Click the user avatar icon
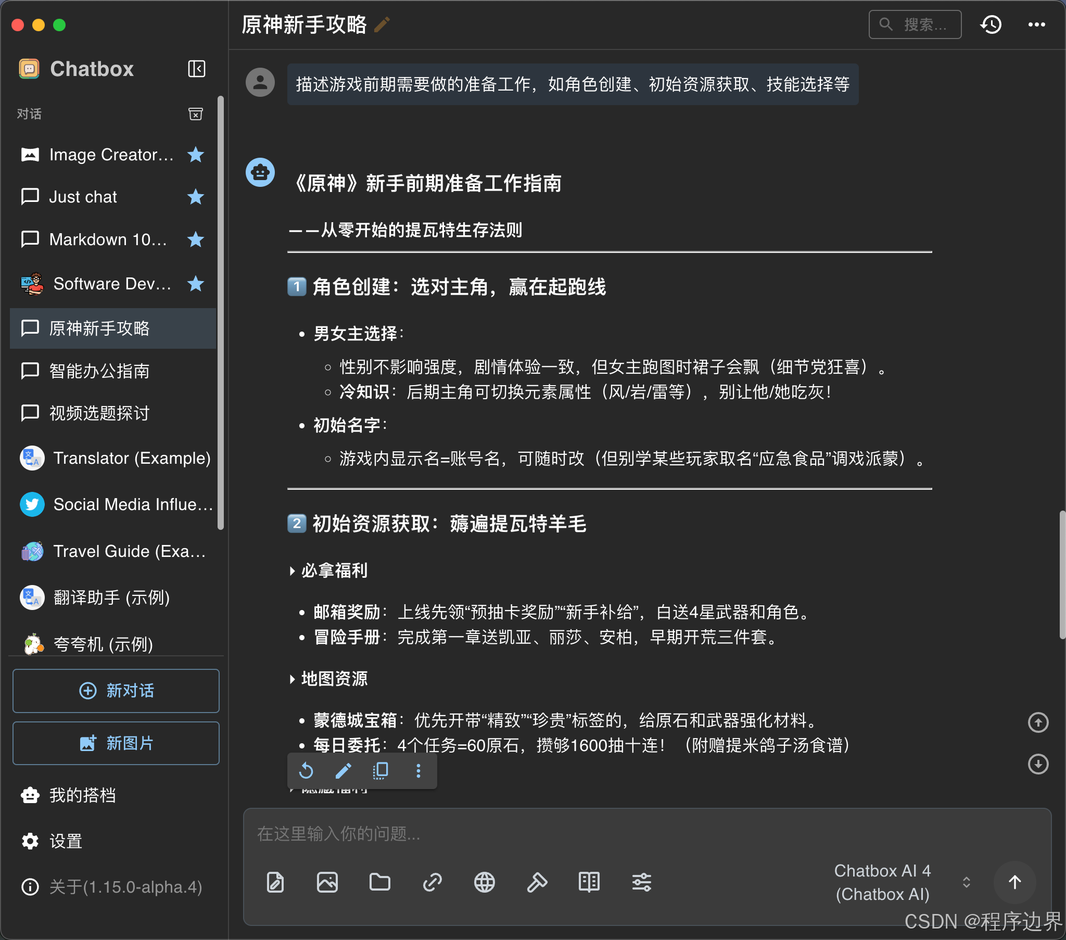The image size is (1066, 940). coord(260,83)
